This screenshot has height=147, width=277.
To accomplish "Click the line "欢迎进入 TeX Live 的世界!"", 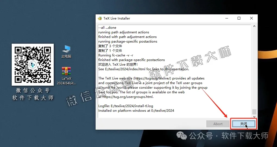I will 118,65.
